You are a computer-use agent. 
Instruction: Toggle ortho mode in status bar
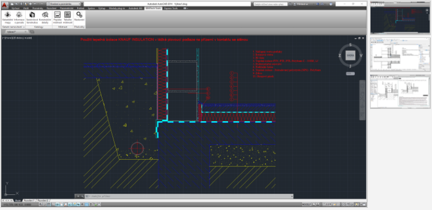pyautogui.click(x=53, y=204)
